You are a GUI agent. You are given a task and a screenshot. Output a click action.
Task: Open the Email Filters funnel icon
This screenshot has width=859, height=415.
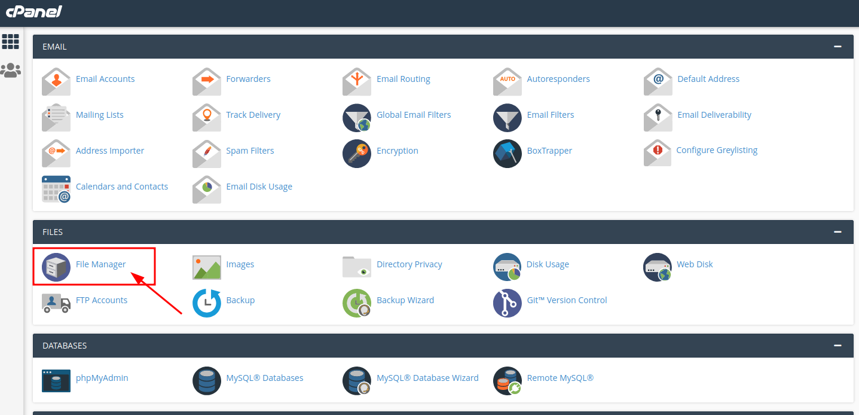tap(508, 118)
